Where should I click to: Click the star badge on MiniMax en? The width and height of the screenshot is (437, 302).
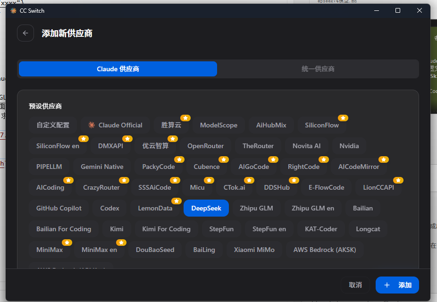click(121, 243)
